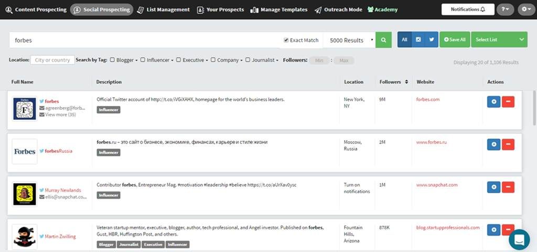This screenshot has height=252, width=537.
Task: Expand the Influencer tag dropdown arrow
Action: click(172, 60)
